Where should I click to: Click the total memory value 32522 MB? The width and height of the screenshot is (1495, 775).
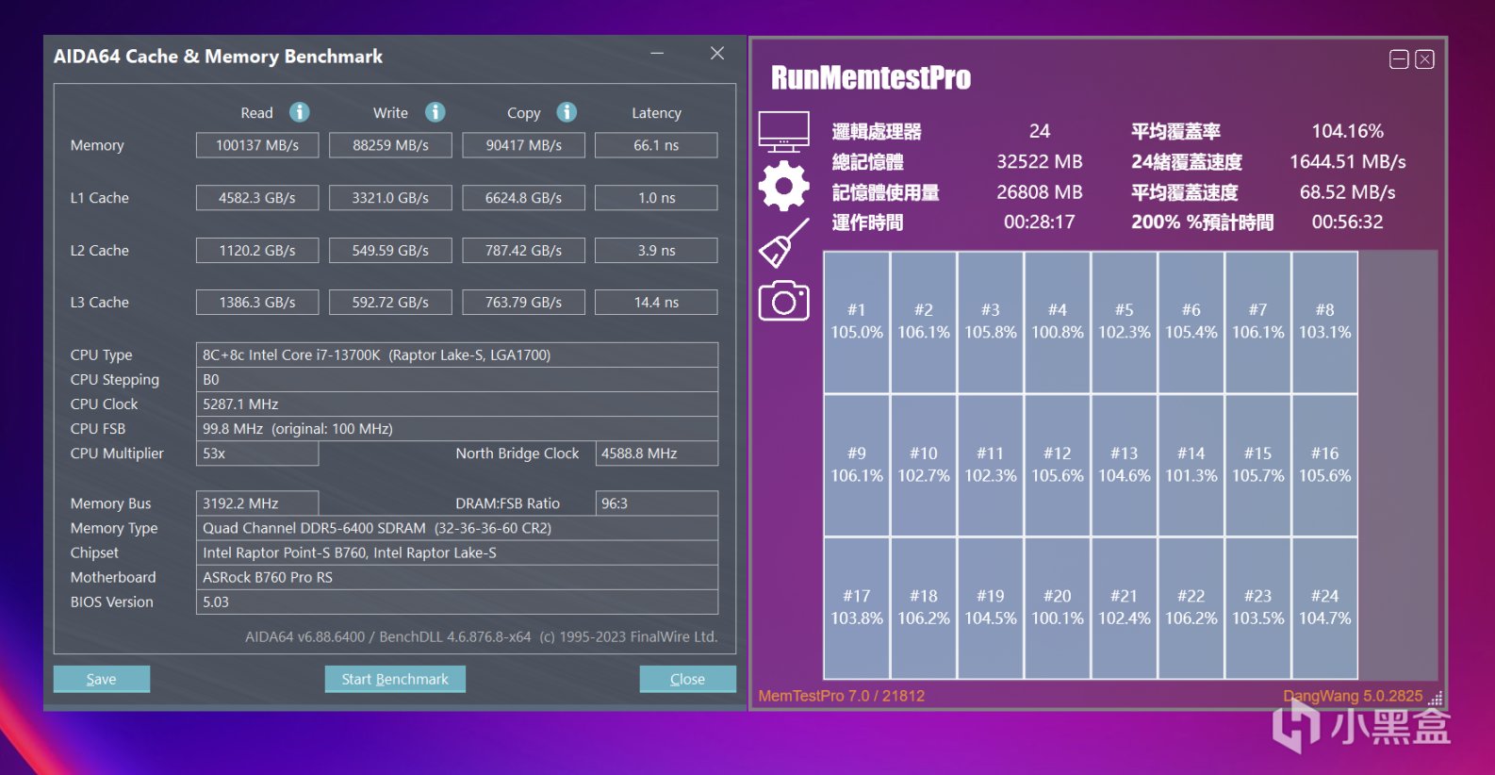point(1040,161)
